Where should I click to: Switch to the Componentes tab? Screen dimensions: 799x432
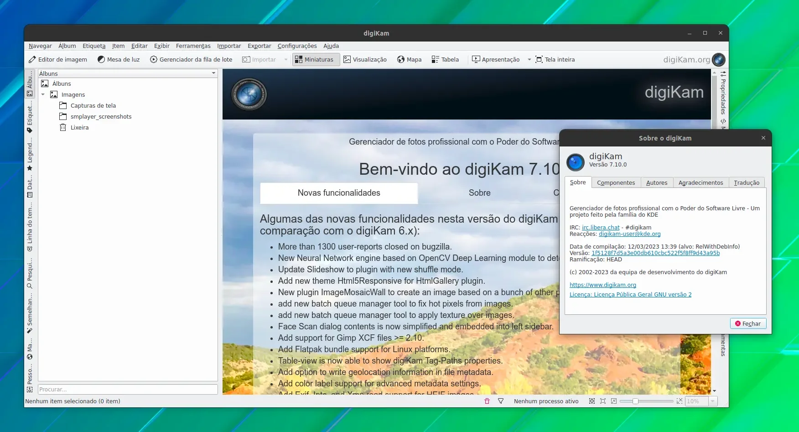click(x=616, y=182)
